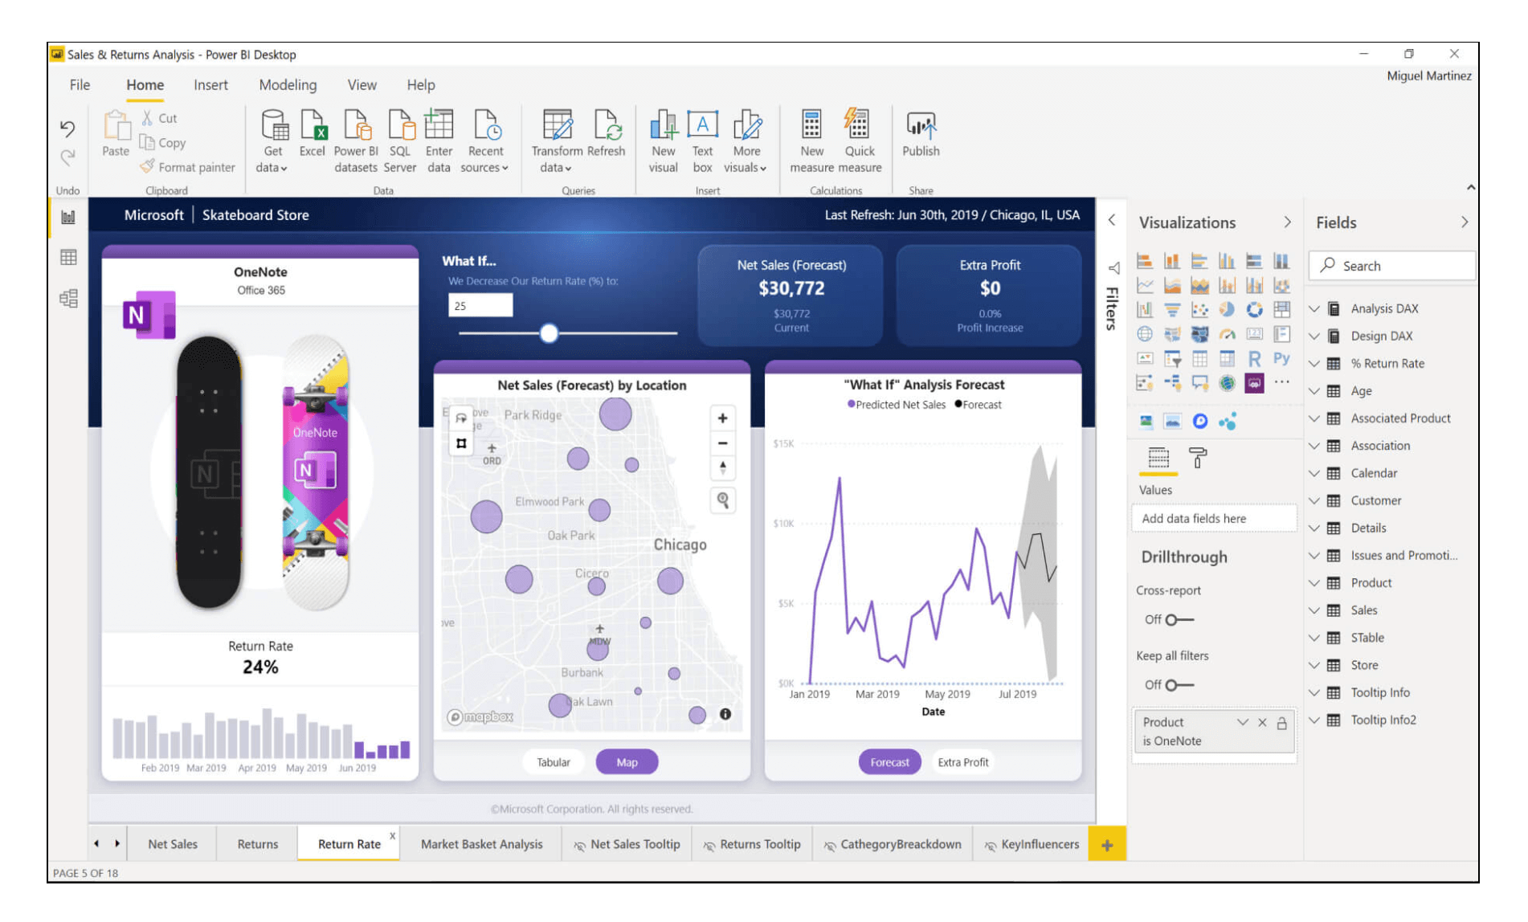The width and height of the screenshot is (1528, 922).
Task: Open the Fields well icon tab
Action: [x=1158, y=458]
